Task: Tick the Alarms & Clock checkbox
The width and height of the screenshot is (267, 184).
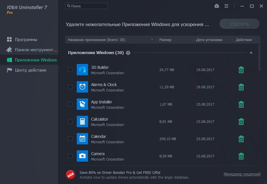Action: (70, 87)
